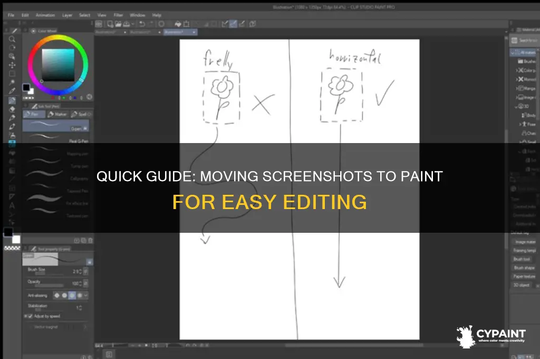Expand the Monochromatic pattern material folder

[x=517, y=79]
